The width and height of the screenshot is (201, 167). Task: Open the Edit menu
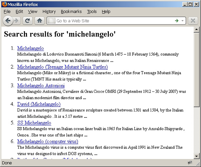[x=19, y=12]
